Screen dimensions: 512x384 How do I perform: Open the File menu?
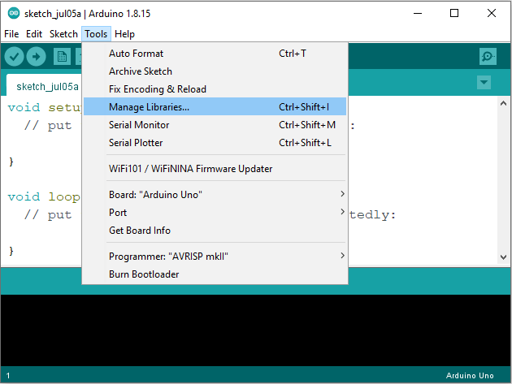coord(11,34)
